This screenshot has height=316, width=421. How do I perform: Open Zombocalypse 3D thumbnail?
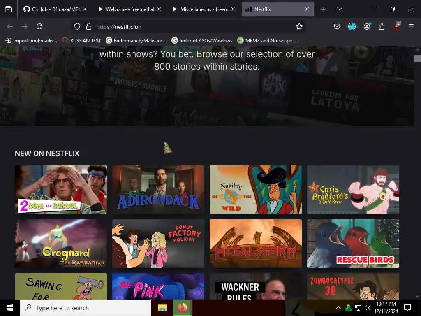click(x=353, y=286)
